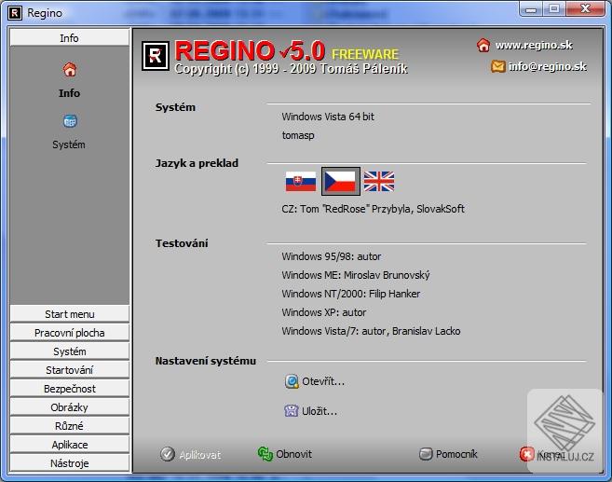The image size is (612, 482).
Task: Click the Testování heading
Action: (x=182, y=243)
